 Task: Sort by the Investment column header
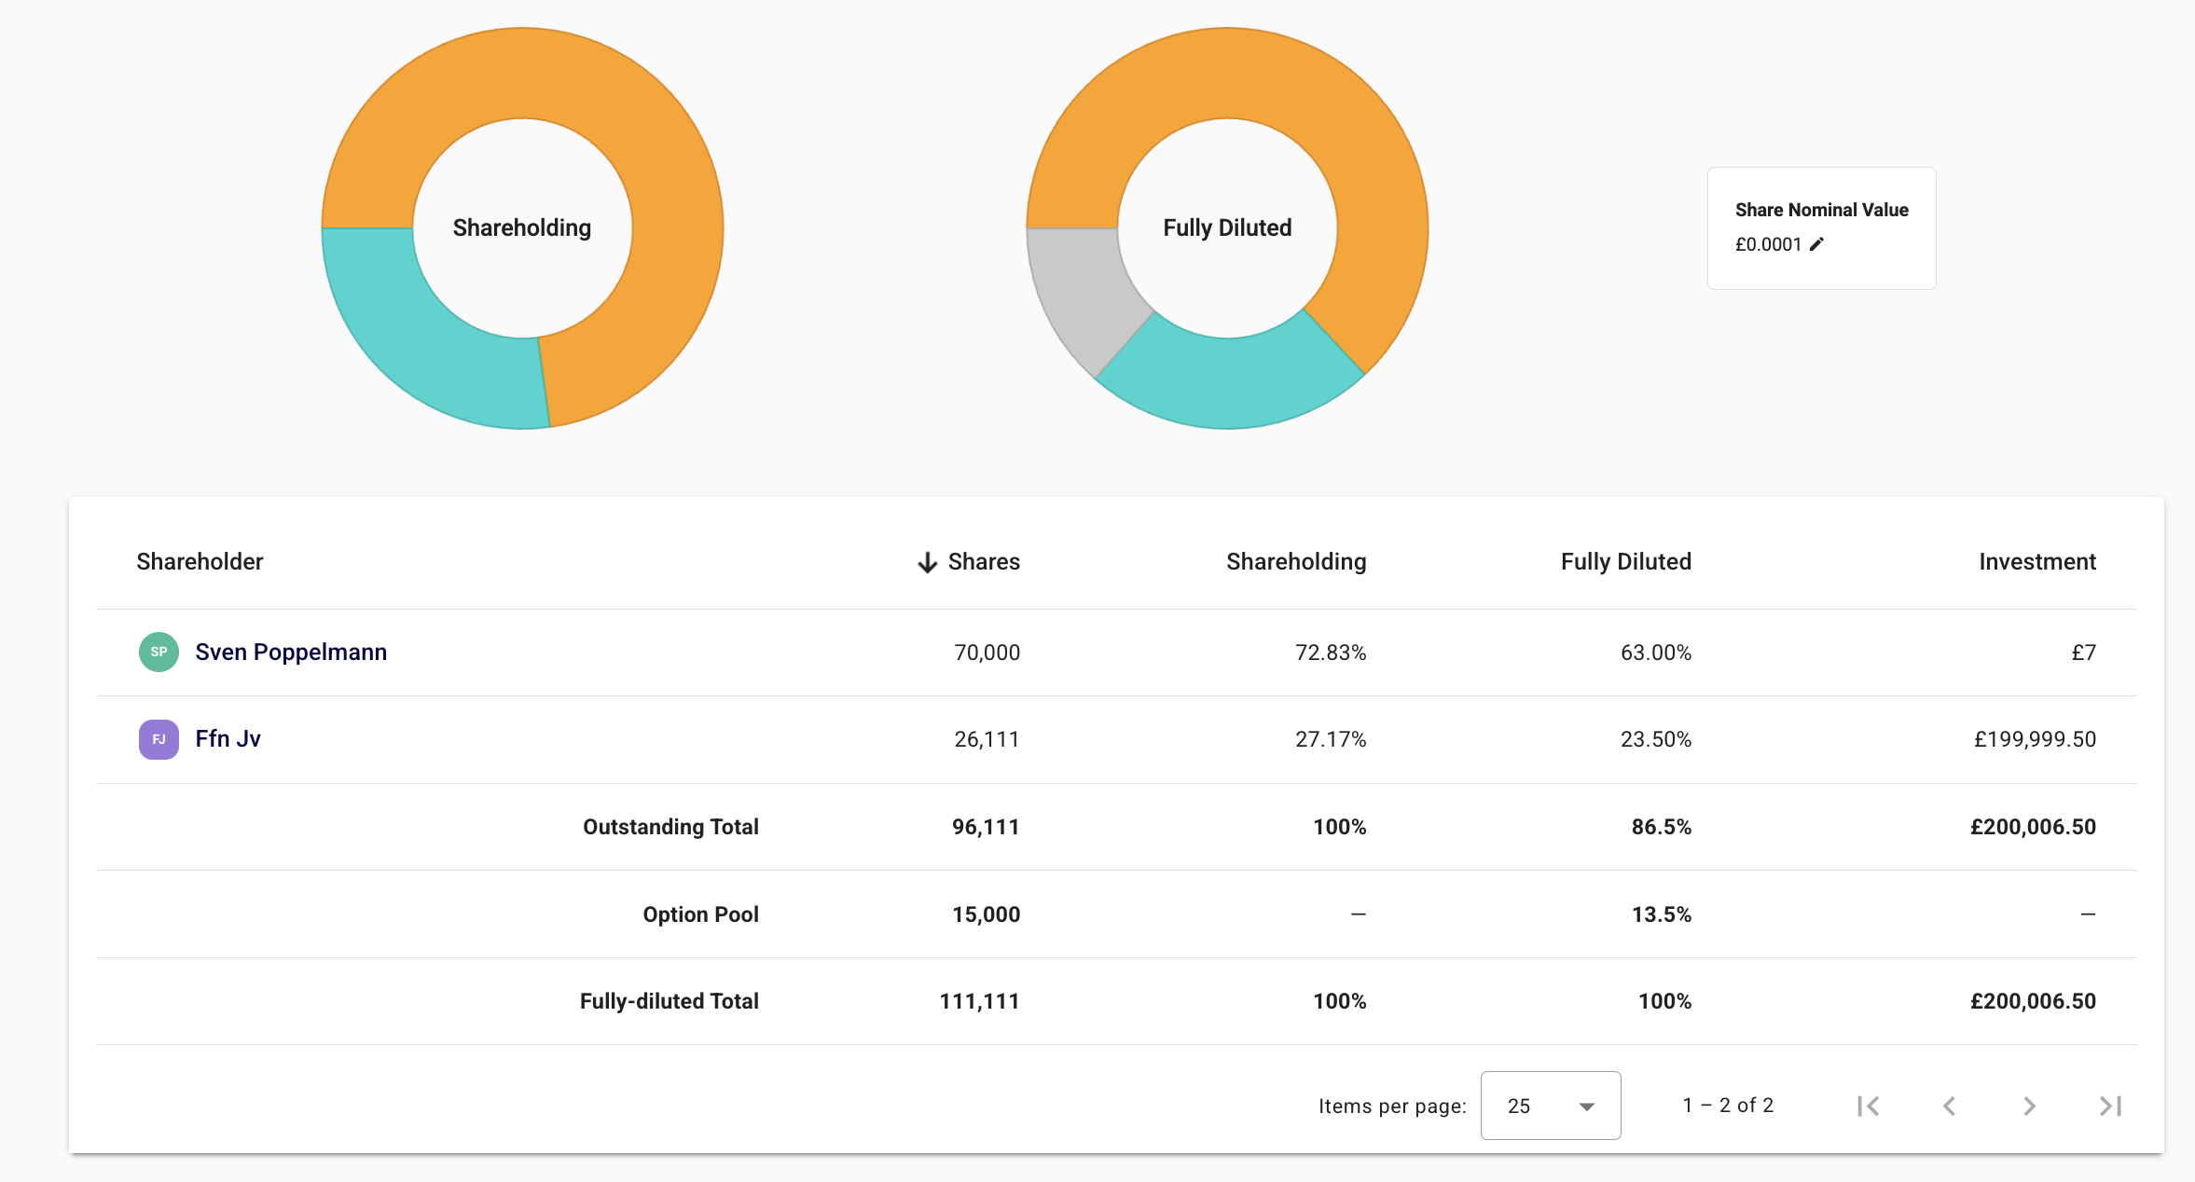coord(2036,561)
